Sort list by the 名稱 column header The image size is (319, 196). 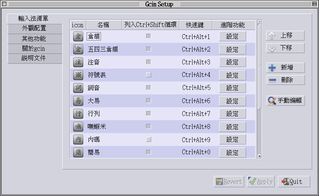coord(103,25)
